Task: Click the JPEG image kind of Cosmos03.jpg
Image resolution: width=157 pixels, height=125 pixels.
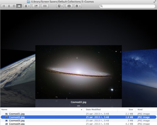Action: [143, 121]
